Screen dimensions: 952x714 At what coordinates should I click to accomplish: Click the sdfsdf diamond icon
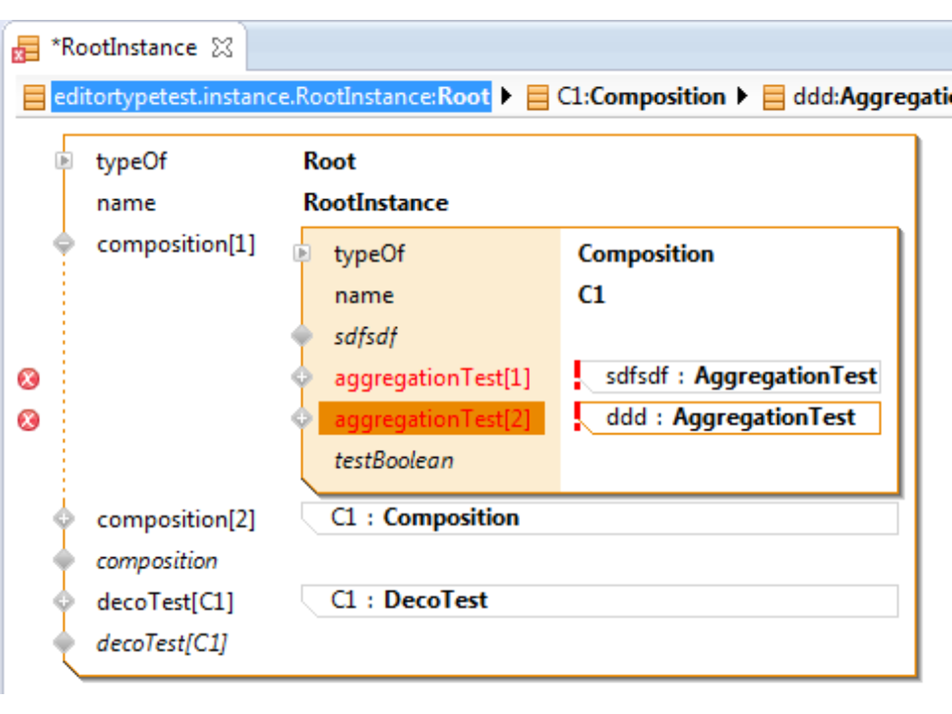point(302,337)
